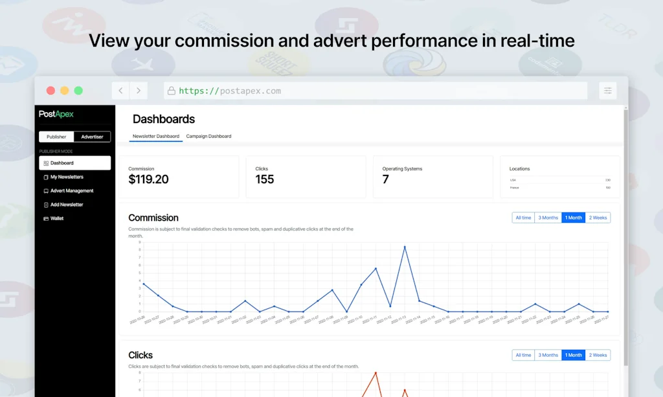This screenshot has width=663, height=397.
Task: Select 2 Weeks range for Commission chart
Action: 598,218
